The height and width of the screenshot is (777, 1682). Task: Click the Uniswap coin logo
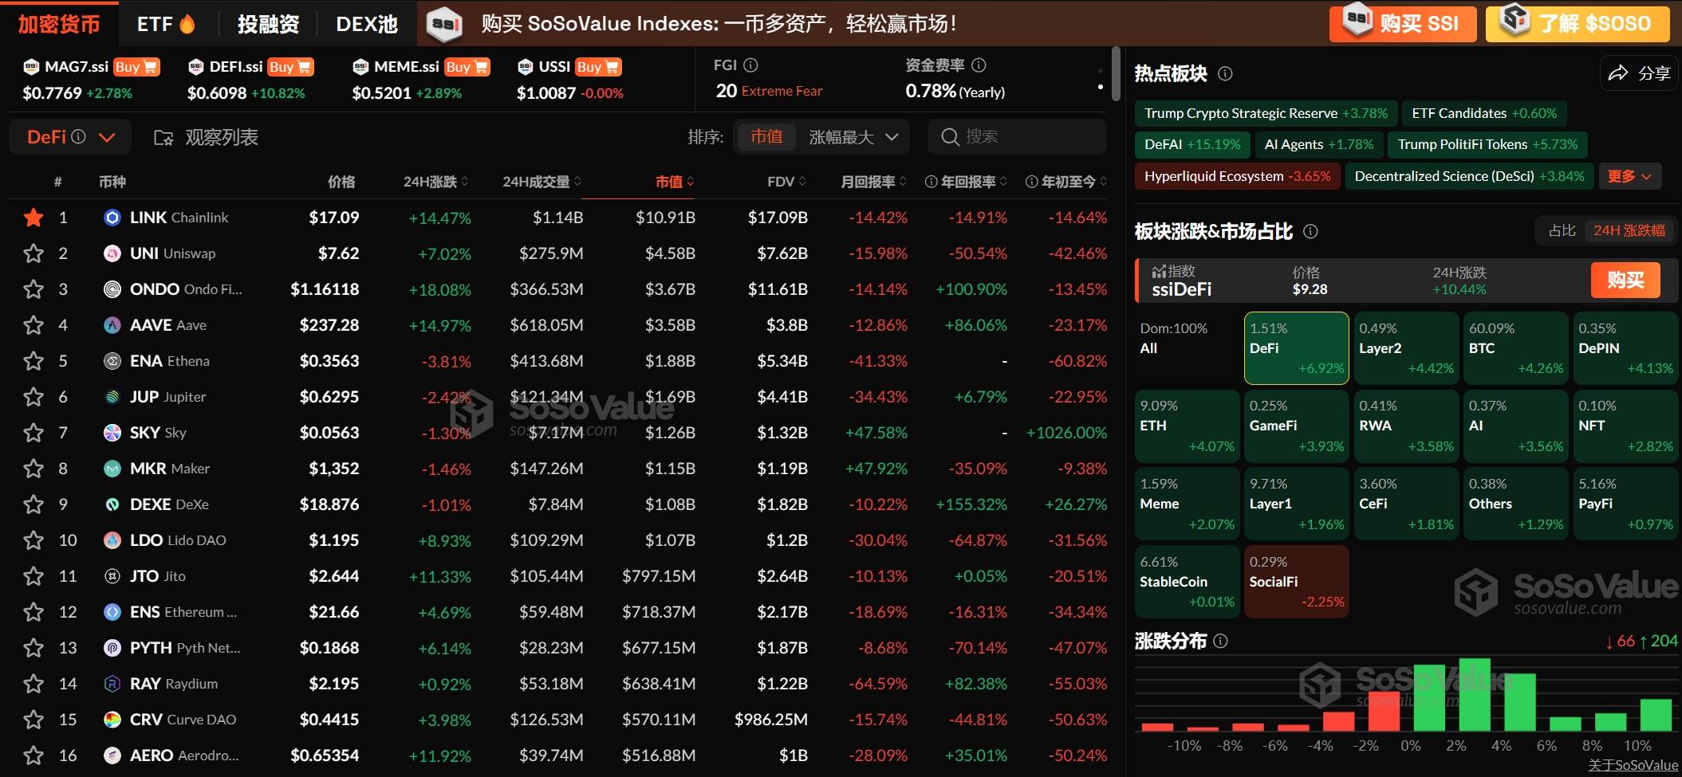[112, 253]
